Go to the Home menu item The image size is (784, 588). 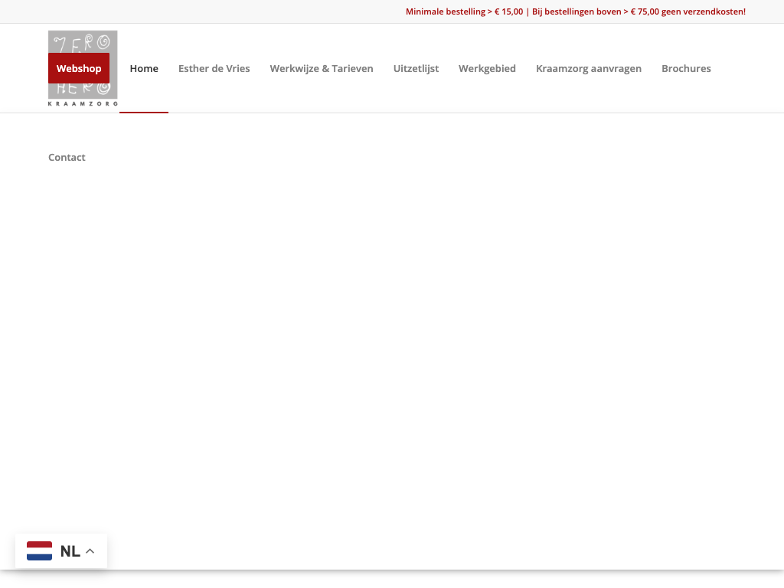point(144,68)
